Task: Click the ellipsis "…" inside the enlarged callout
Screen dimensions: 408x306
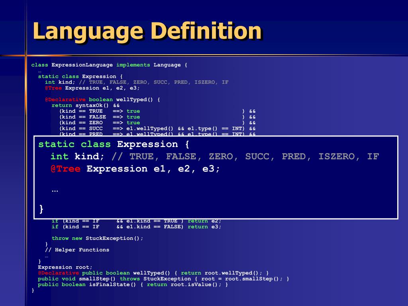Action: (x=55, y=191)
